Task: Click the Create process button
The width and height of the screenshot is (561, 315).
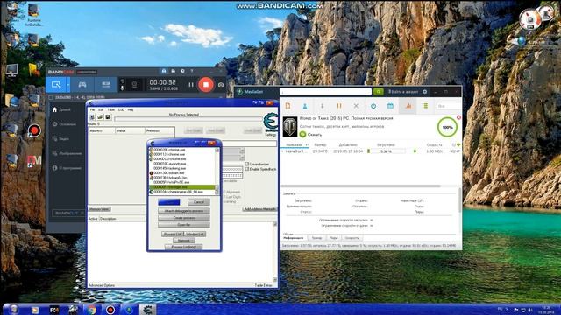Action: (x=184, y=218)
